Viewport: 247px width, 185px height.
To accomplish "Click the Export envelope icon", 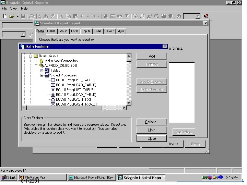I will click(46, 16).
